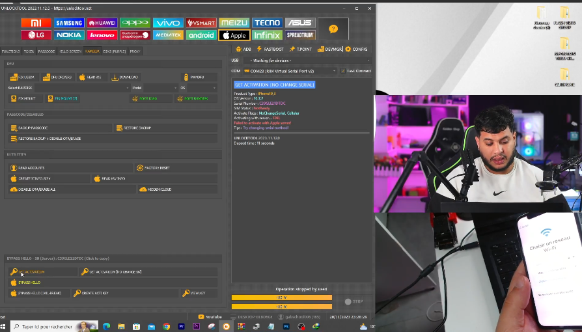The height and width of the screenshot is (332, 582).
Task: Expand the COM port dropdown
Action: click(290, 71)
